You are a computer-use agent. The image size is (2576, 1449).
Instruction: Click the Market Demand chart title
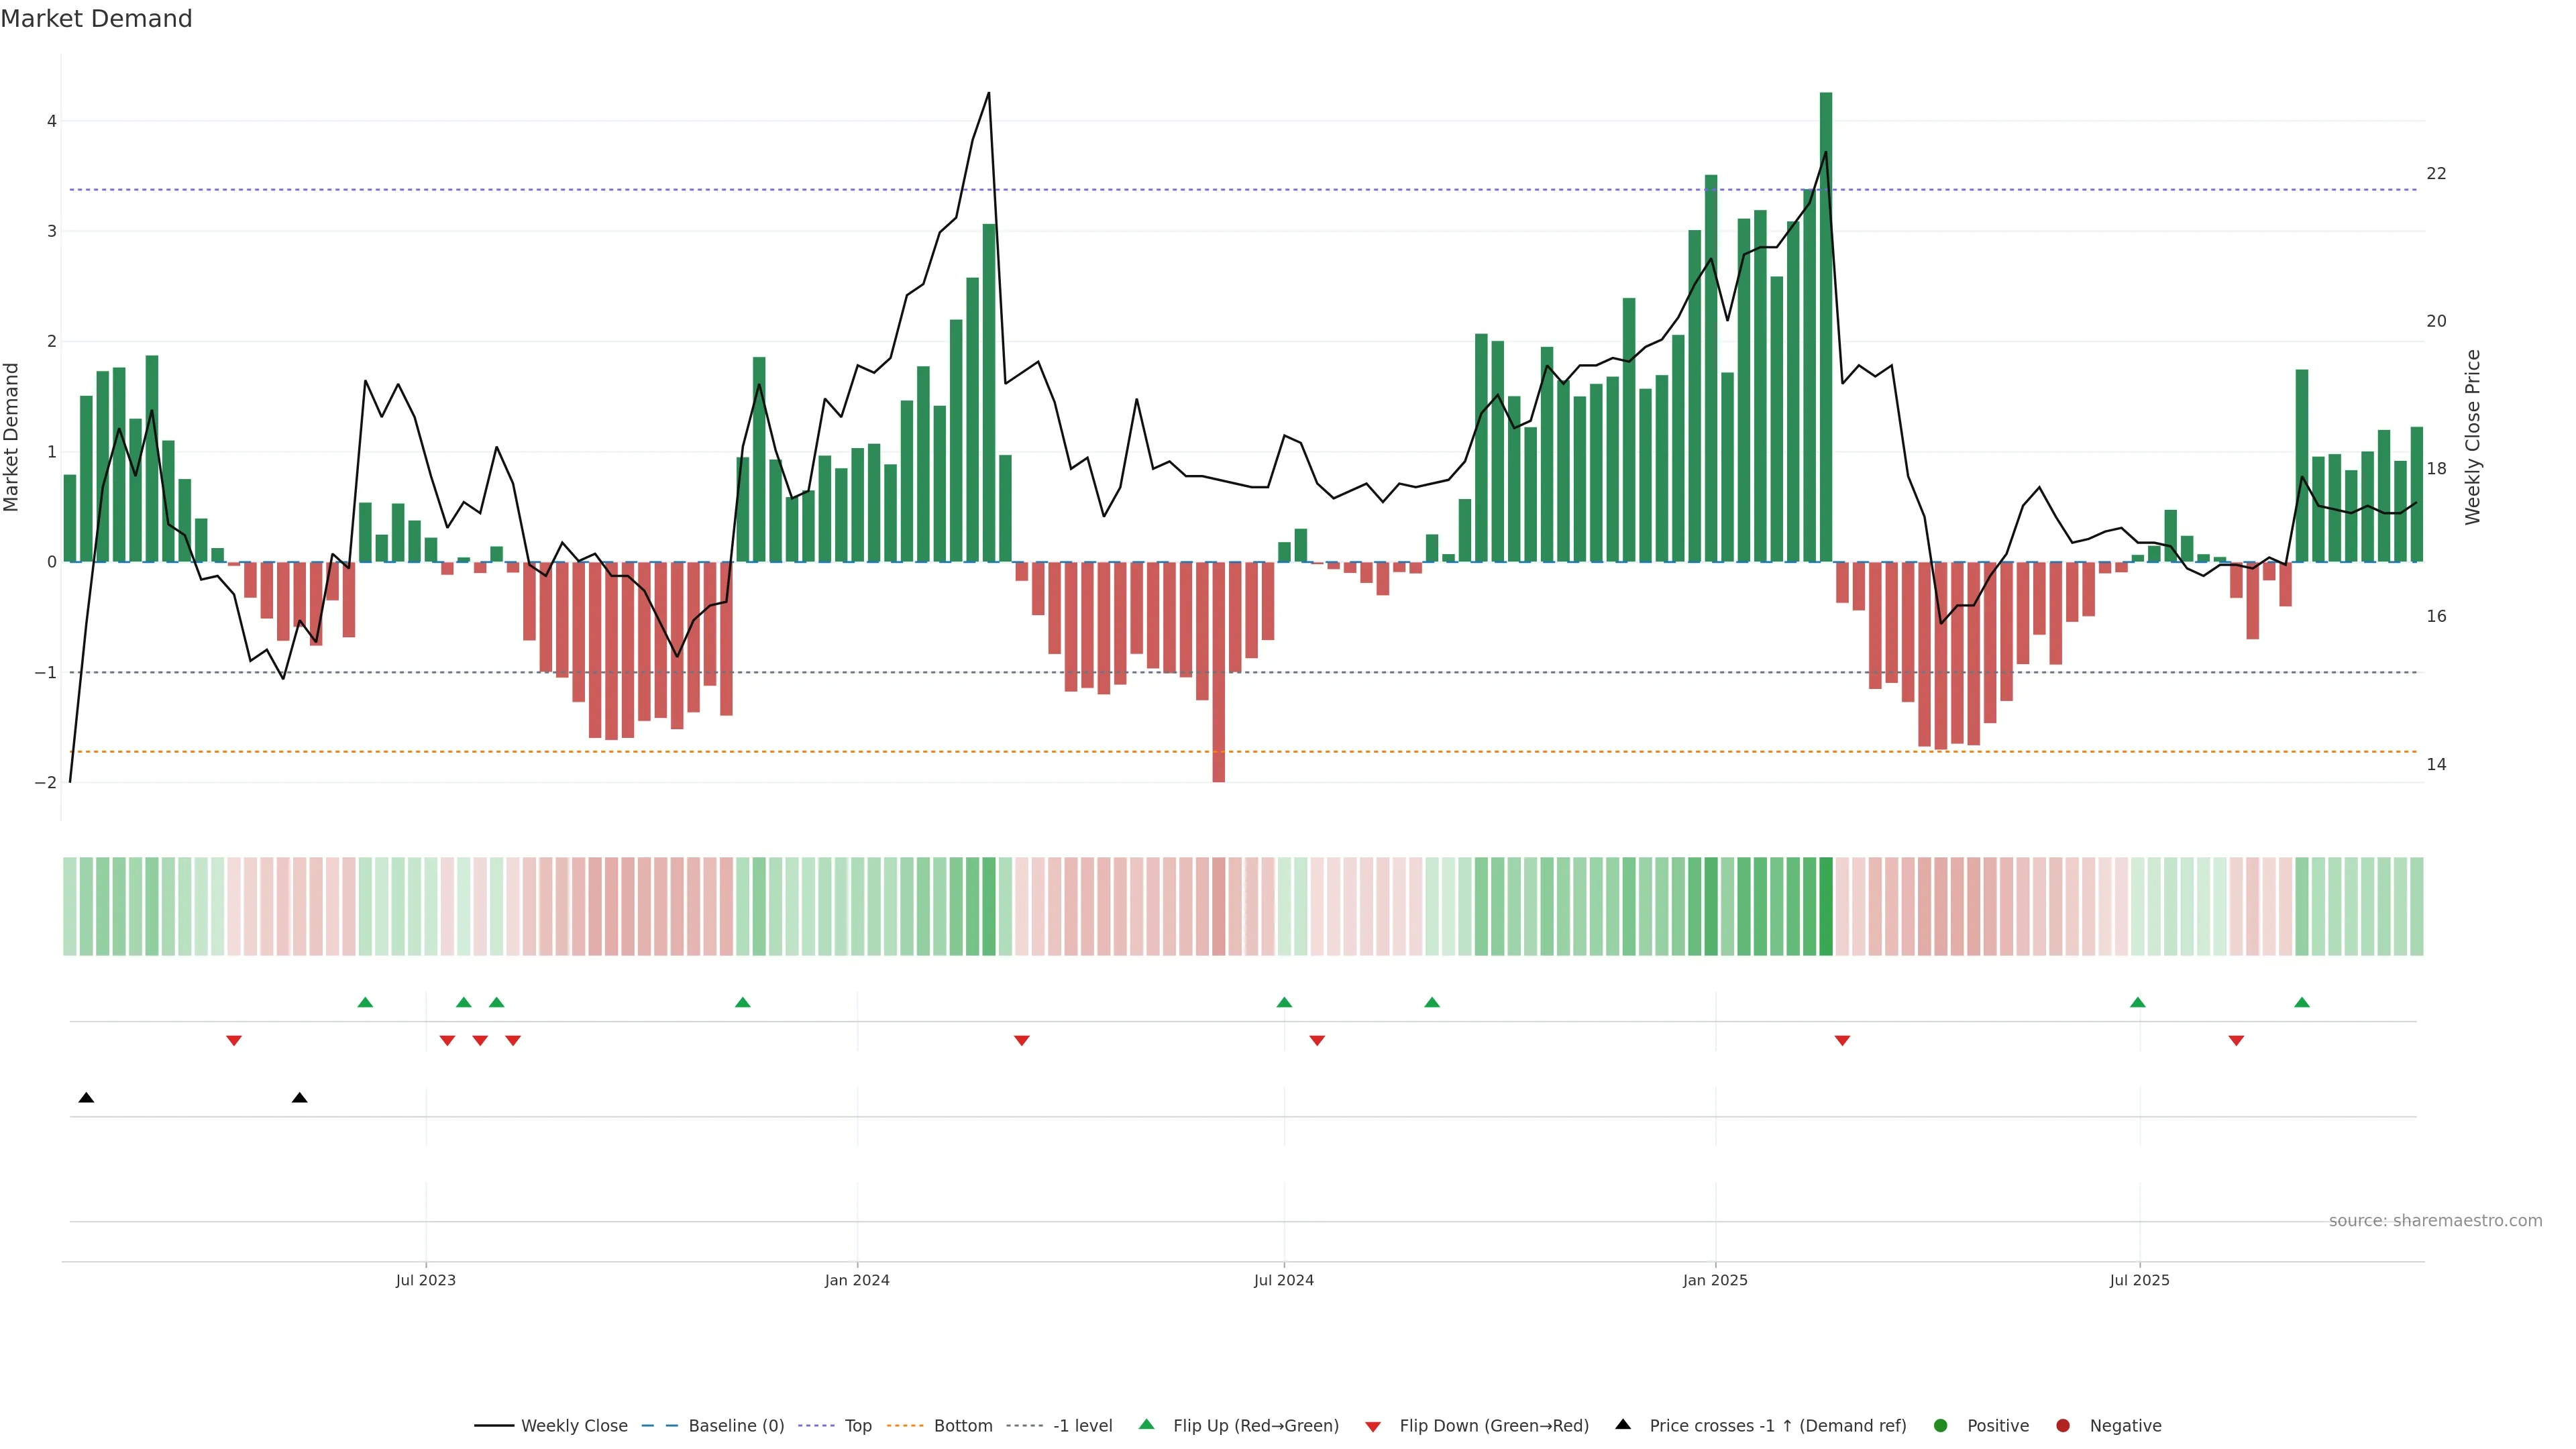(x=96, y=19)
